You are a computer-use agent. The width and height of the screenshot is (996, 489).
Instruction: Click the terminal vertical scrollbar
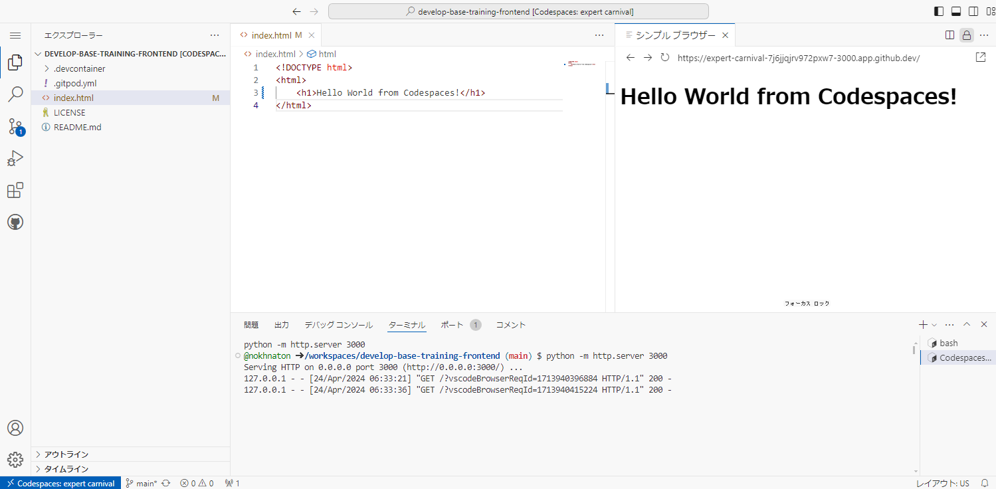click(x=914, y=349)
